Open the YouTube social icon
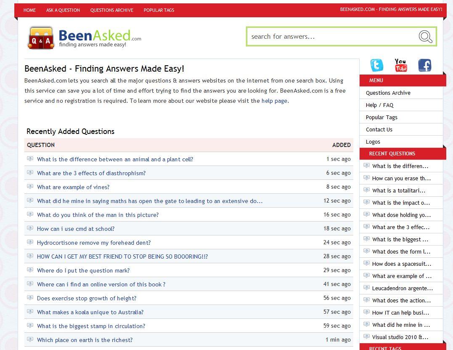 tap(401, 65)
